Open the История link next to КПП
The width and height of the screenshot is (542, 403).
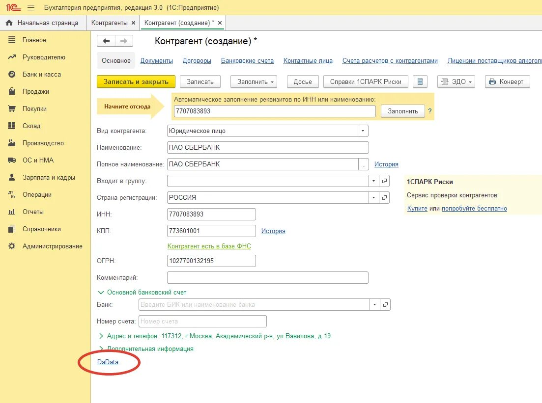point(273,231)
